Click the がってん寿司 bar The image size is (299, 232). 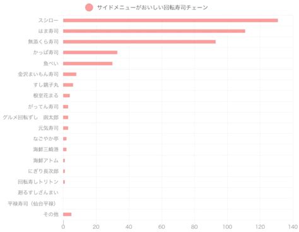(x=66, y=107)
